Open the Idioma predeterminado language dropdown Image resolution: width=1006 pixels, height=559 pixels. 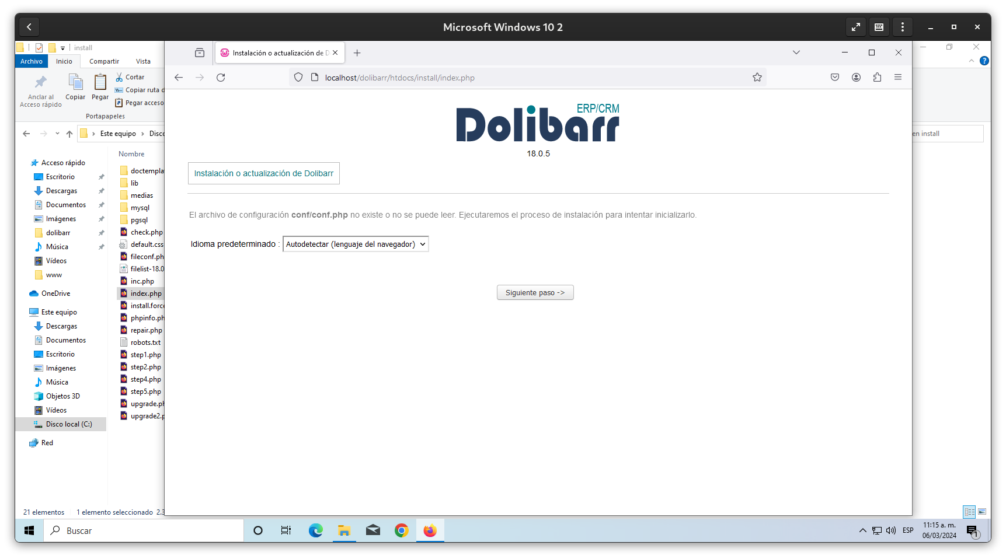coord(355,244)
